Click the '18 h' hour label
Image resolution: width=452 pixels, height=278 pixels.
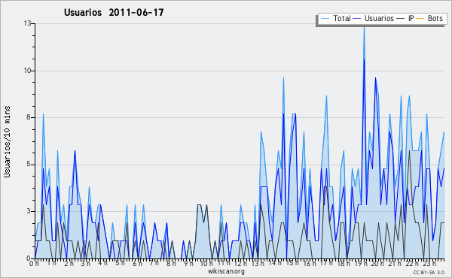[x=344, y=264]
